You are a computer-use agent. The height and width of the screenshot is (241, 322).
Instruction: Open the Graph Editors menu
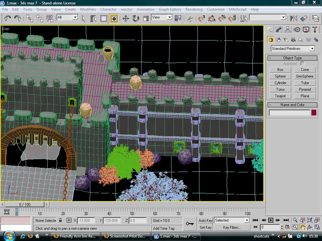point(170,9)
